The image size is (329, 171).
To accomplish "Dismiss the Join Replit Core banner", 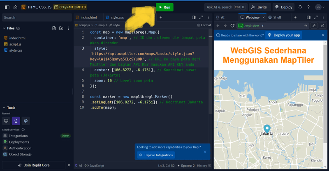I will tap(69, 165).
